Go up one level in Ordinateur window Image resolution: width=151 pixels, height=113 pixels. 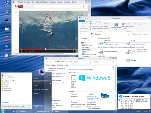click(89, 34)
